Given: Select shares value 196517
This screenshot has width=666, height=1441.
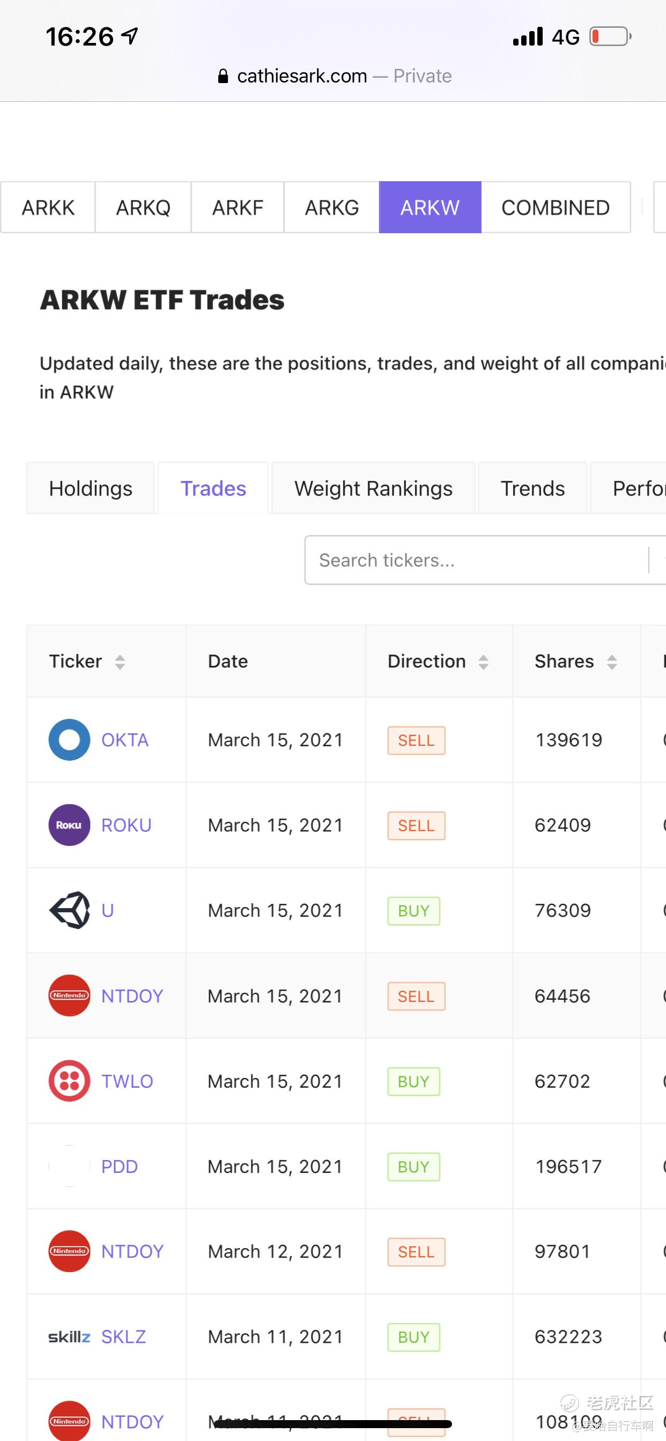Looking at the screenshot, I should coord(568,1167).
